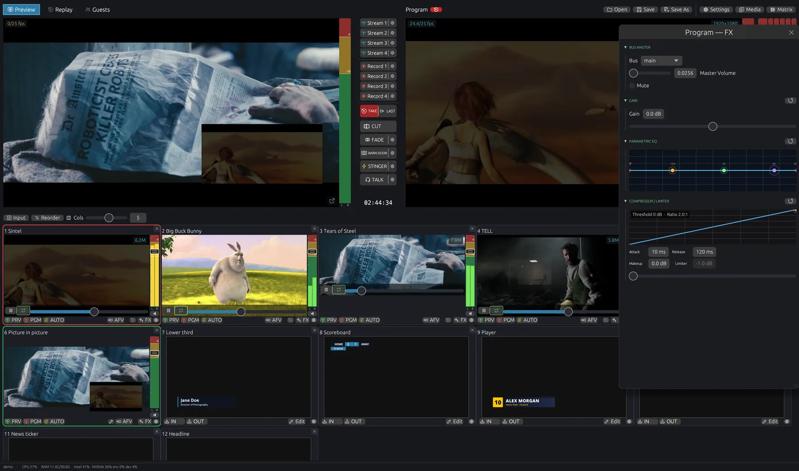
Task: Pause playback on the TELL input
Action: pos(484,310)
